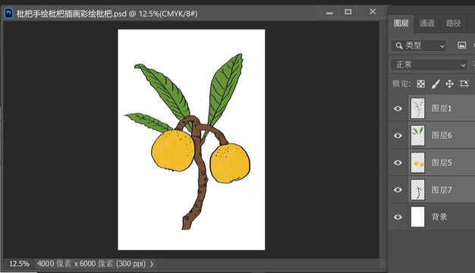Click the 4000 像素 x 6000 像素 document info
This screenshot has width=475, height=273.
click(x=91, y=264)
